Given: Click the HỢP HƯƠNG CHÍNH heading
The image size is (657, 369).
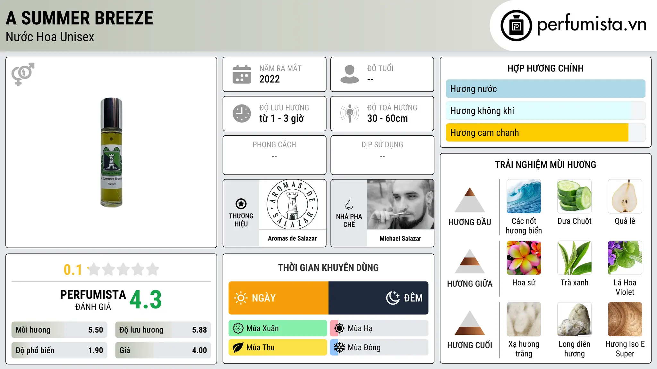Looking at the screenshot, I should coord(545,68).
